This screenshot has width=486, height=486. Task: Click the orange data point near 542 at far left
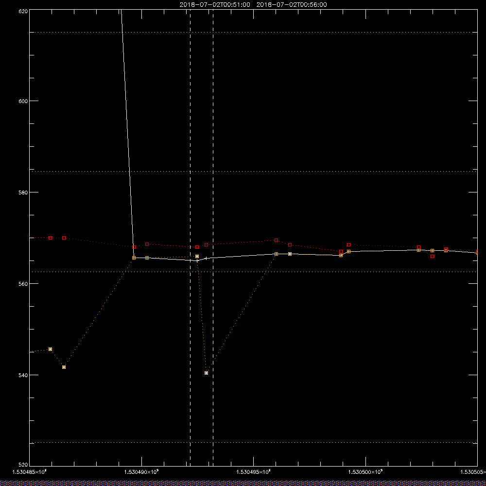coord(64,367)
